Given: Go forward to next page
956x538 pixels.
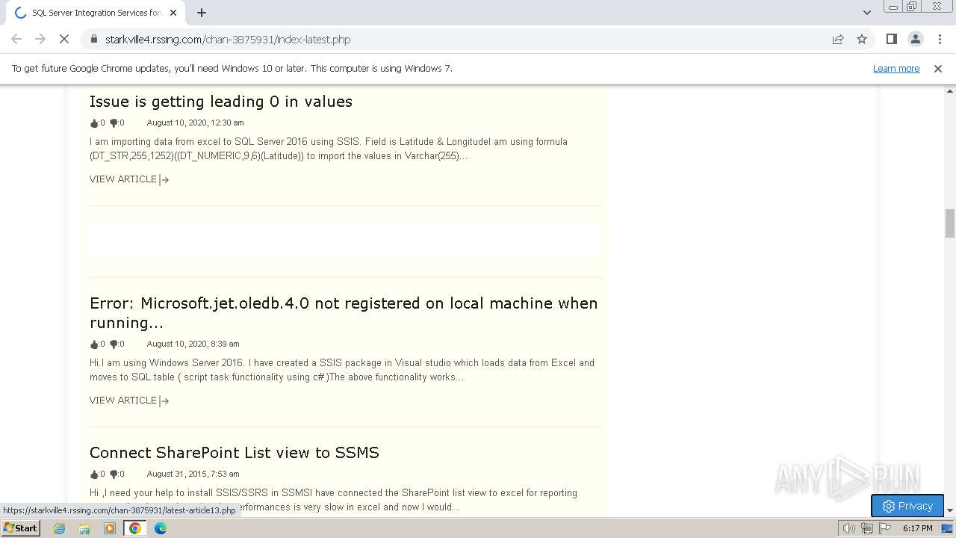Looking at the screenshot, I should pyautogui.click(x=40, y=39).
